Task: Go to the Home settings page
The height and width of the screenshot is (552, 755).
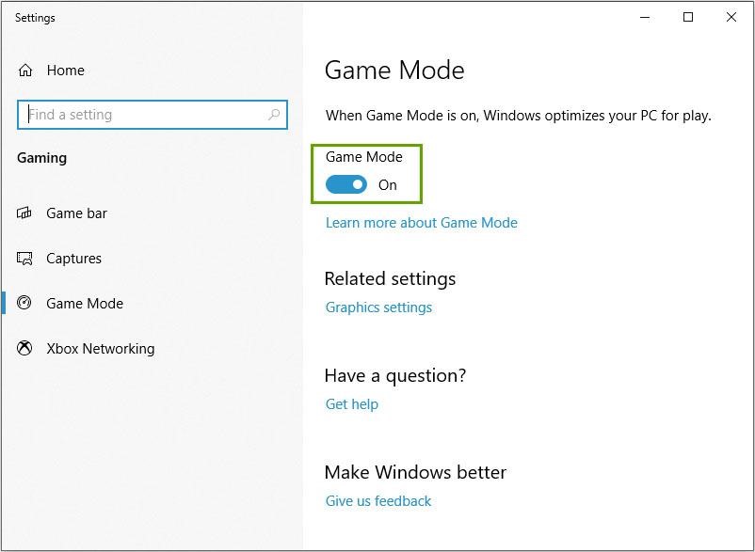Action: pos(65,71)
